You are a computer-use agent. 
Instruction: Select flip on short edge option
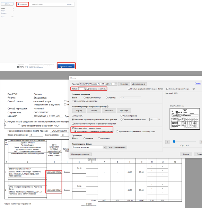click(117, 131)
